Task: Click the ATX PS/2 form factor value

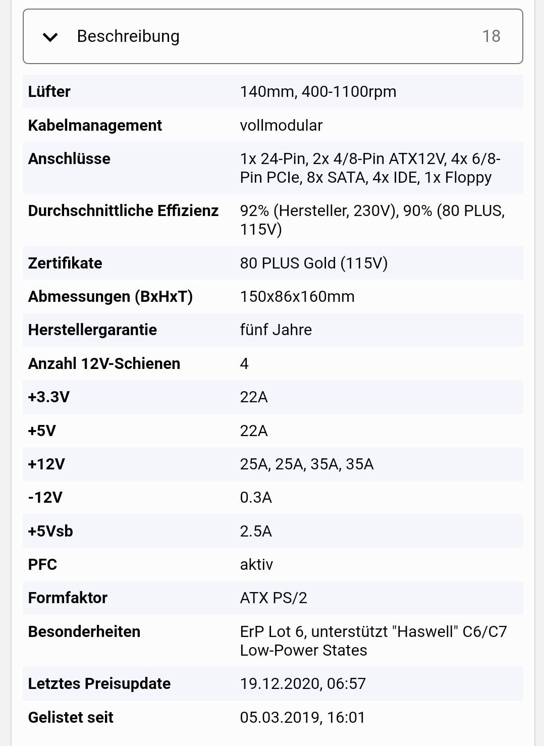Action: click(x=274, y=598)
